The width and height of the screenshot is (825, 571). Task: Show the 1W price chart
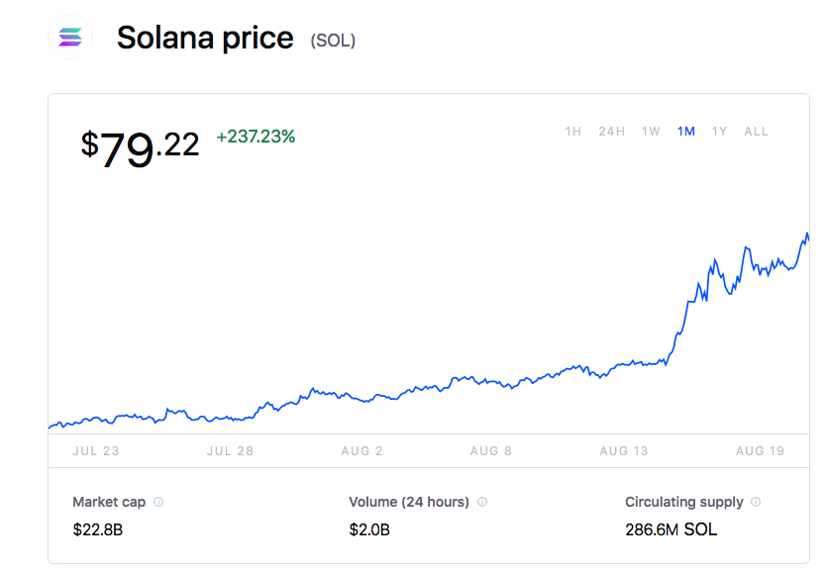click(651, 132)
